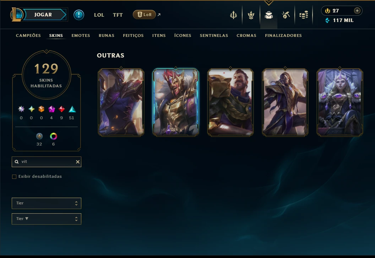
Task: Click the JOGAR button
Action: click(x=43, y=15)
